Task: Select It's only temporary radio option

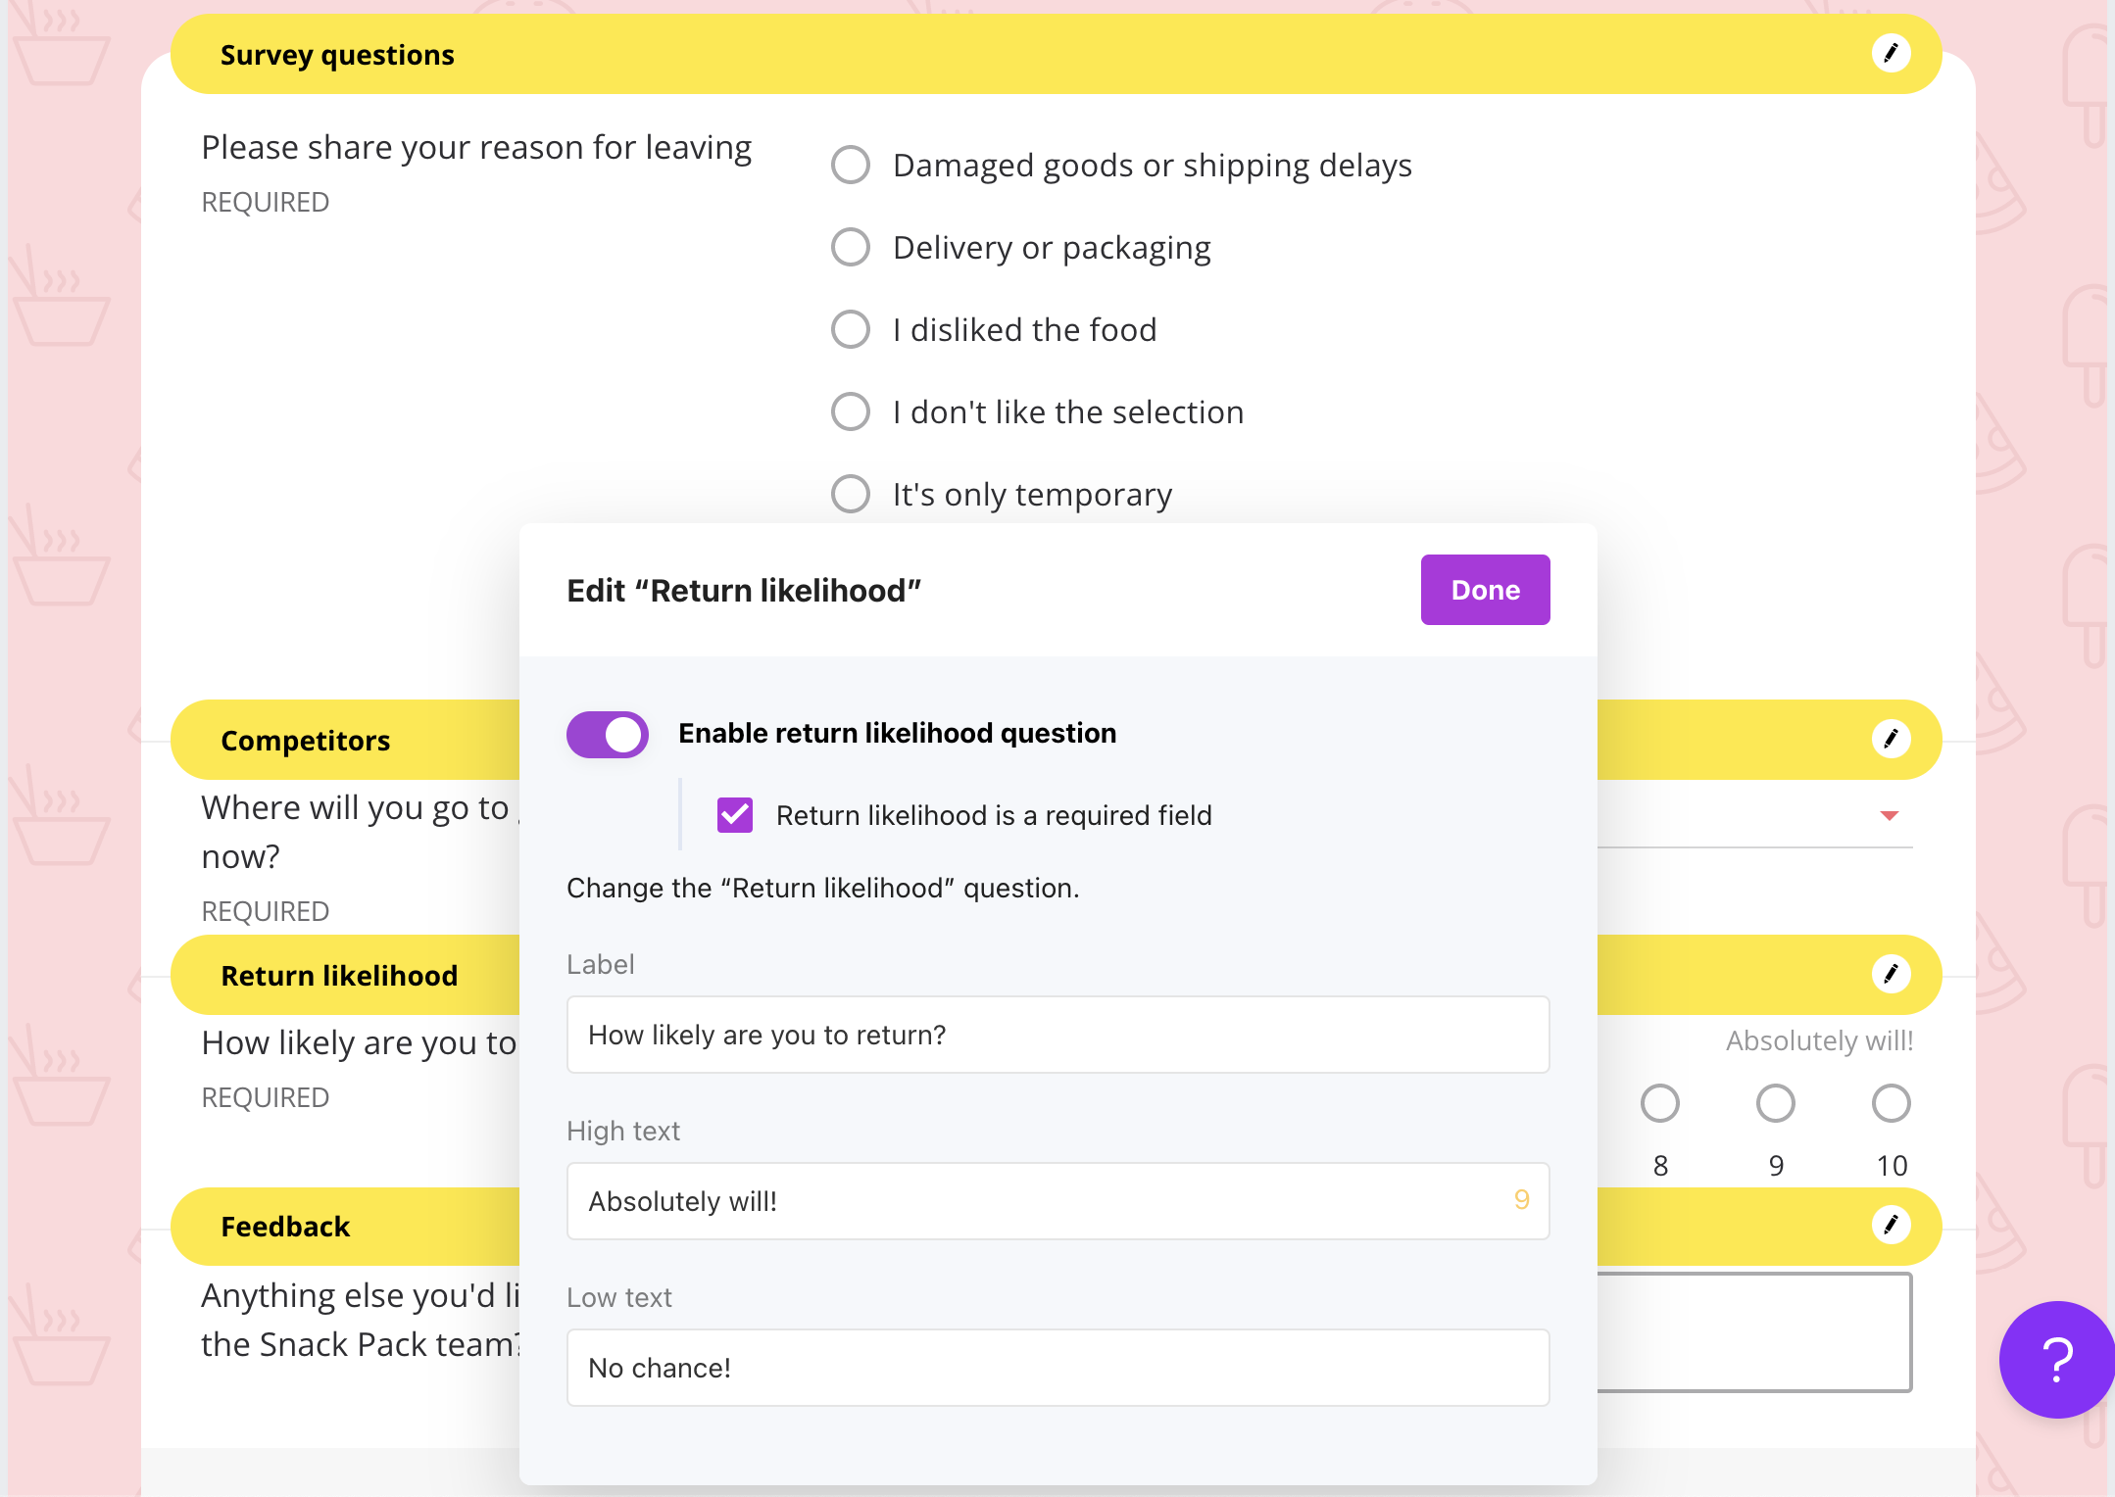Action: 851,494
